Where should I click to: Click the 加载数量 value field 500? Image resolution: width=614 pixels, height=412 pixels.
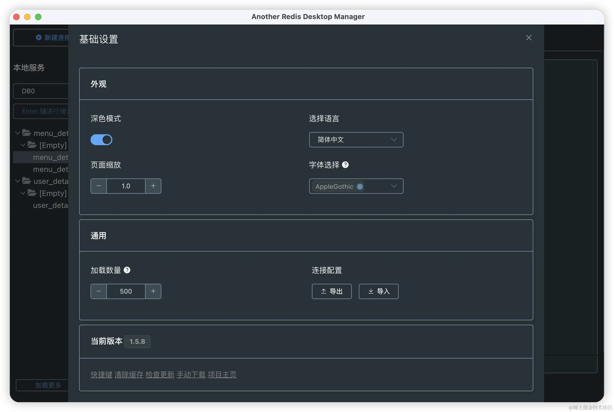126,291
